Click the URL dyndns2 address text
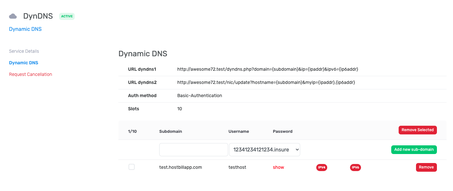Viewport: 453px width, 191px height. click(x=266, y=82)
